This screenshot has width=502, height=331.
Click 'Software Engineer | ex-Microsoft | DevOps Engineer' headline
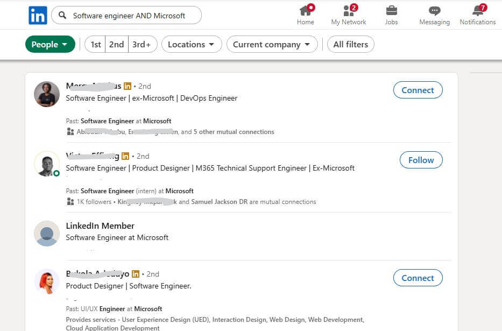coord(151,98)
